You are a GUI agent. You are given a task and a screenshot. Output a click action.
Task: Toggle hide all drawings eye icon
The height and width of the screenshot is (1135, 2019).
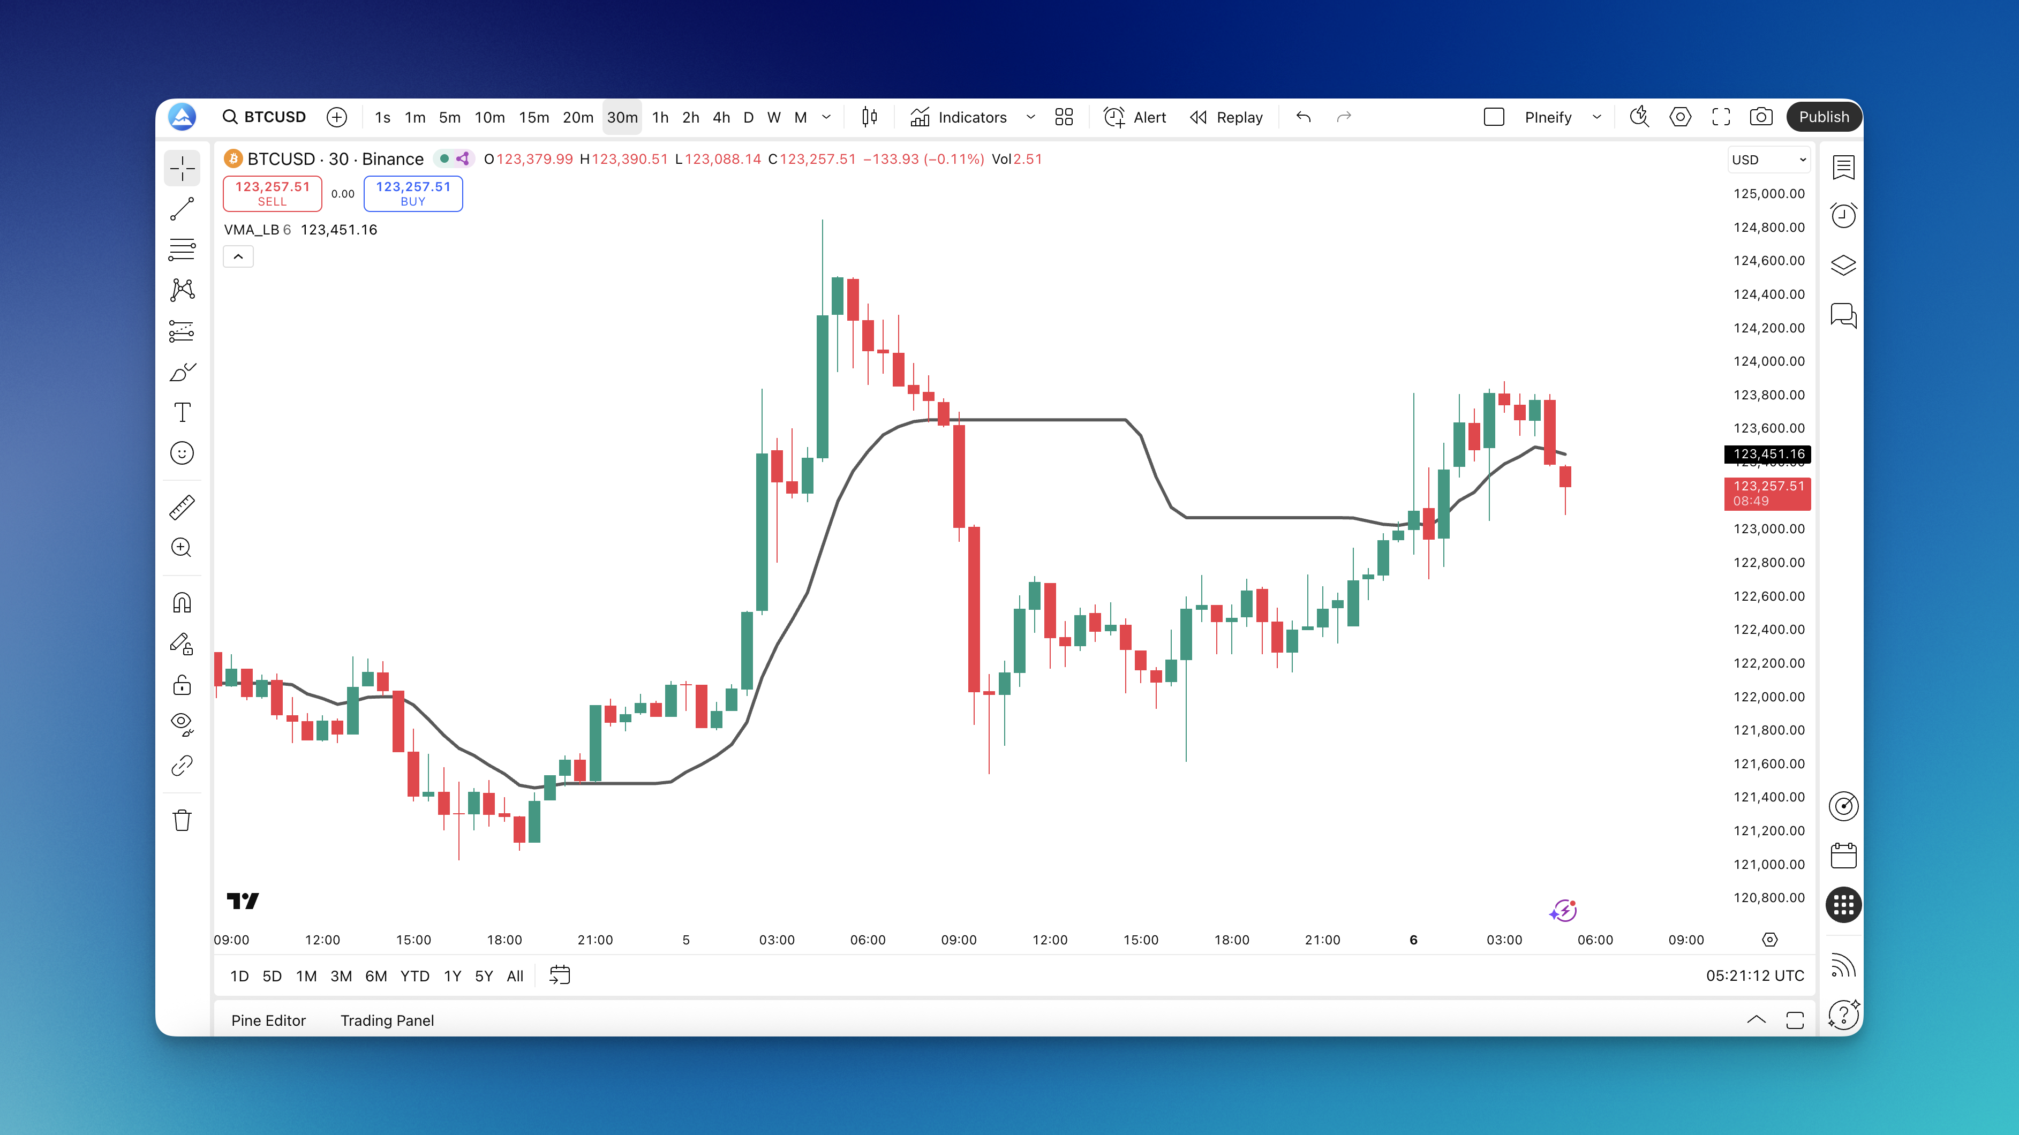[x=182, y=723]
